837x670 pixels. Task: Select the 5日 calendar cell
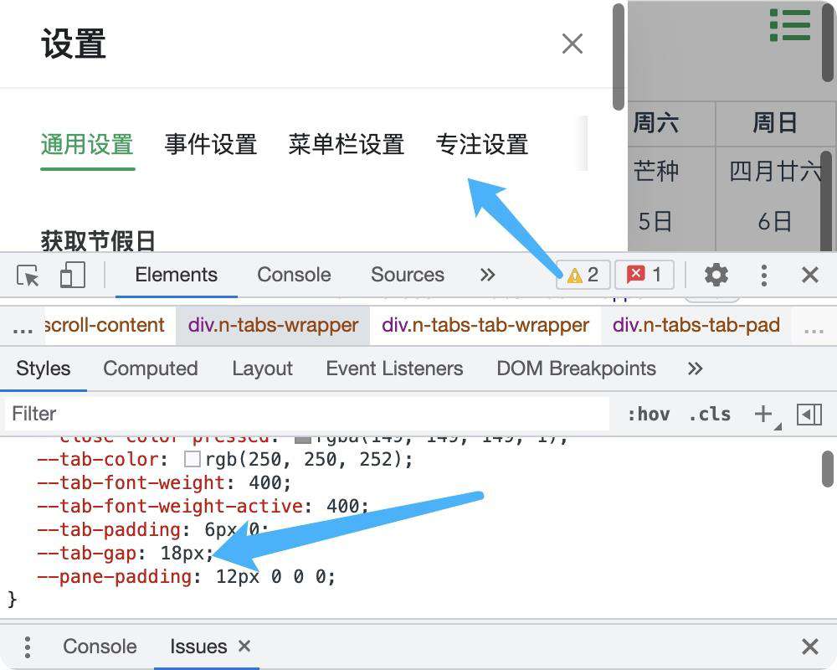655,221
